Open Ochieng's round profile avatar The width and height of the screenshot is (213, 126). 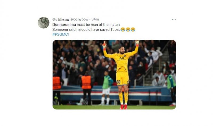pyautogui.click(x=43, y=23)
